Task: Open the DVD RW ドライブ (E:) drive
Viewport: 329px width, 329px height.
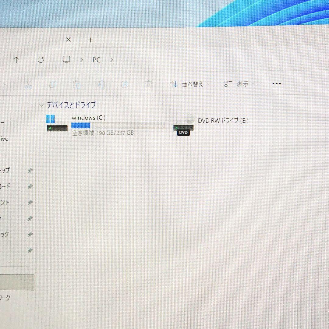Action: tap(223, 121)
